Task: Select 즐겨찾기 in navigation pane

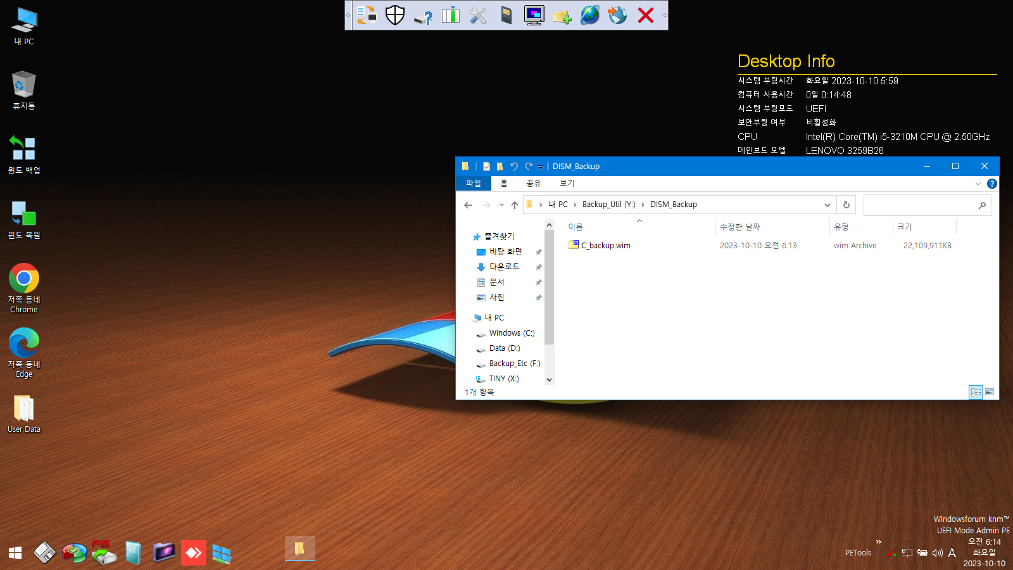Action: click(x=499, y=236)
